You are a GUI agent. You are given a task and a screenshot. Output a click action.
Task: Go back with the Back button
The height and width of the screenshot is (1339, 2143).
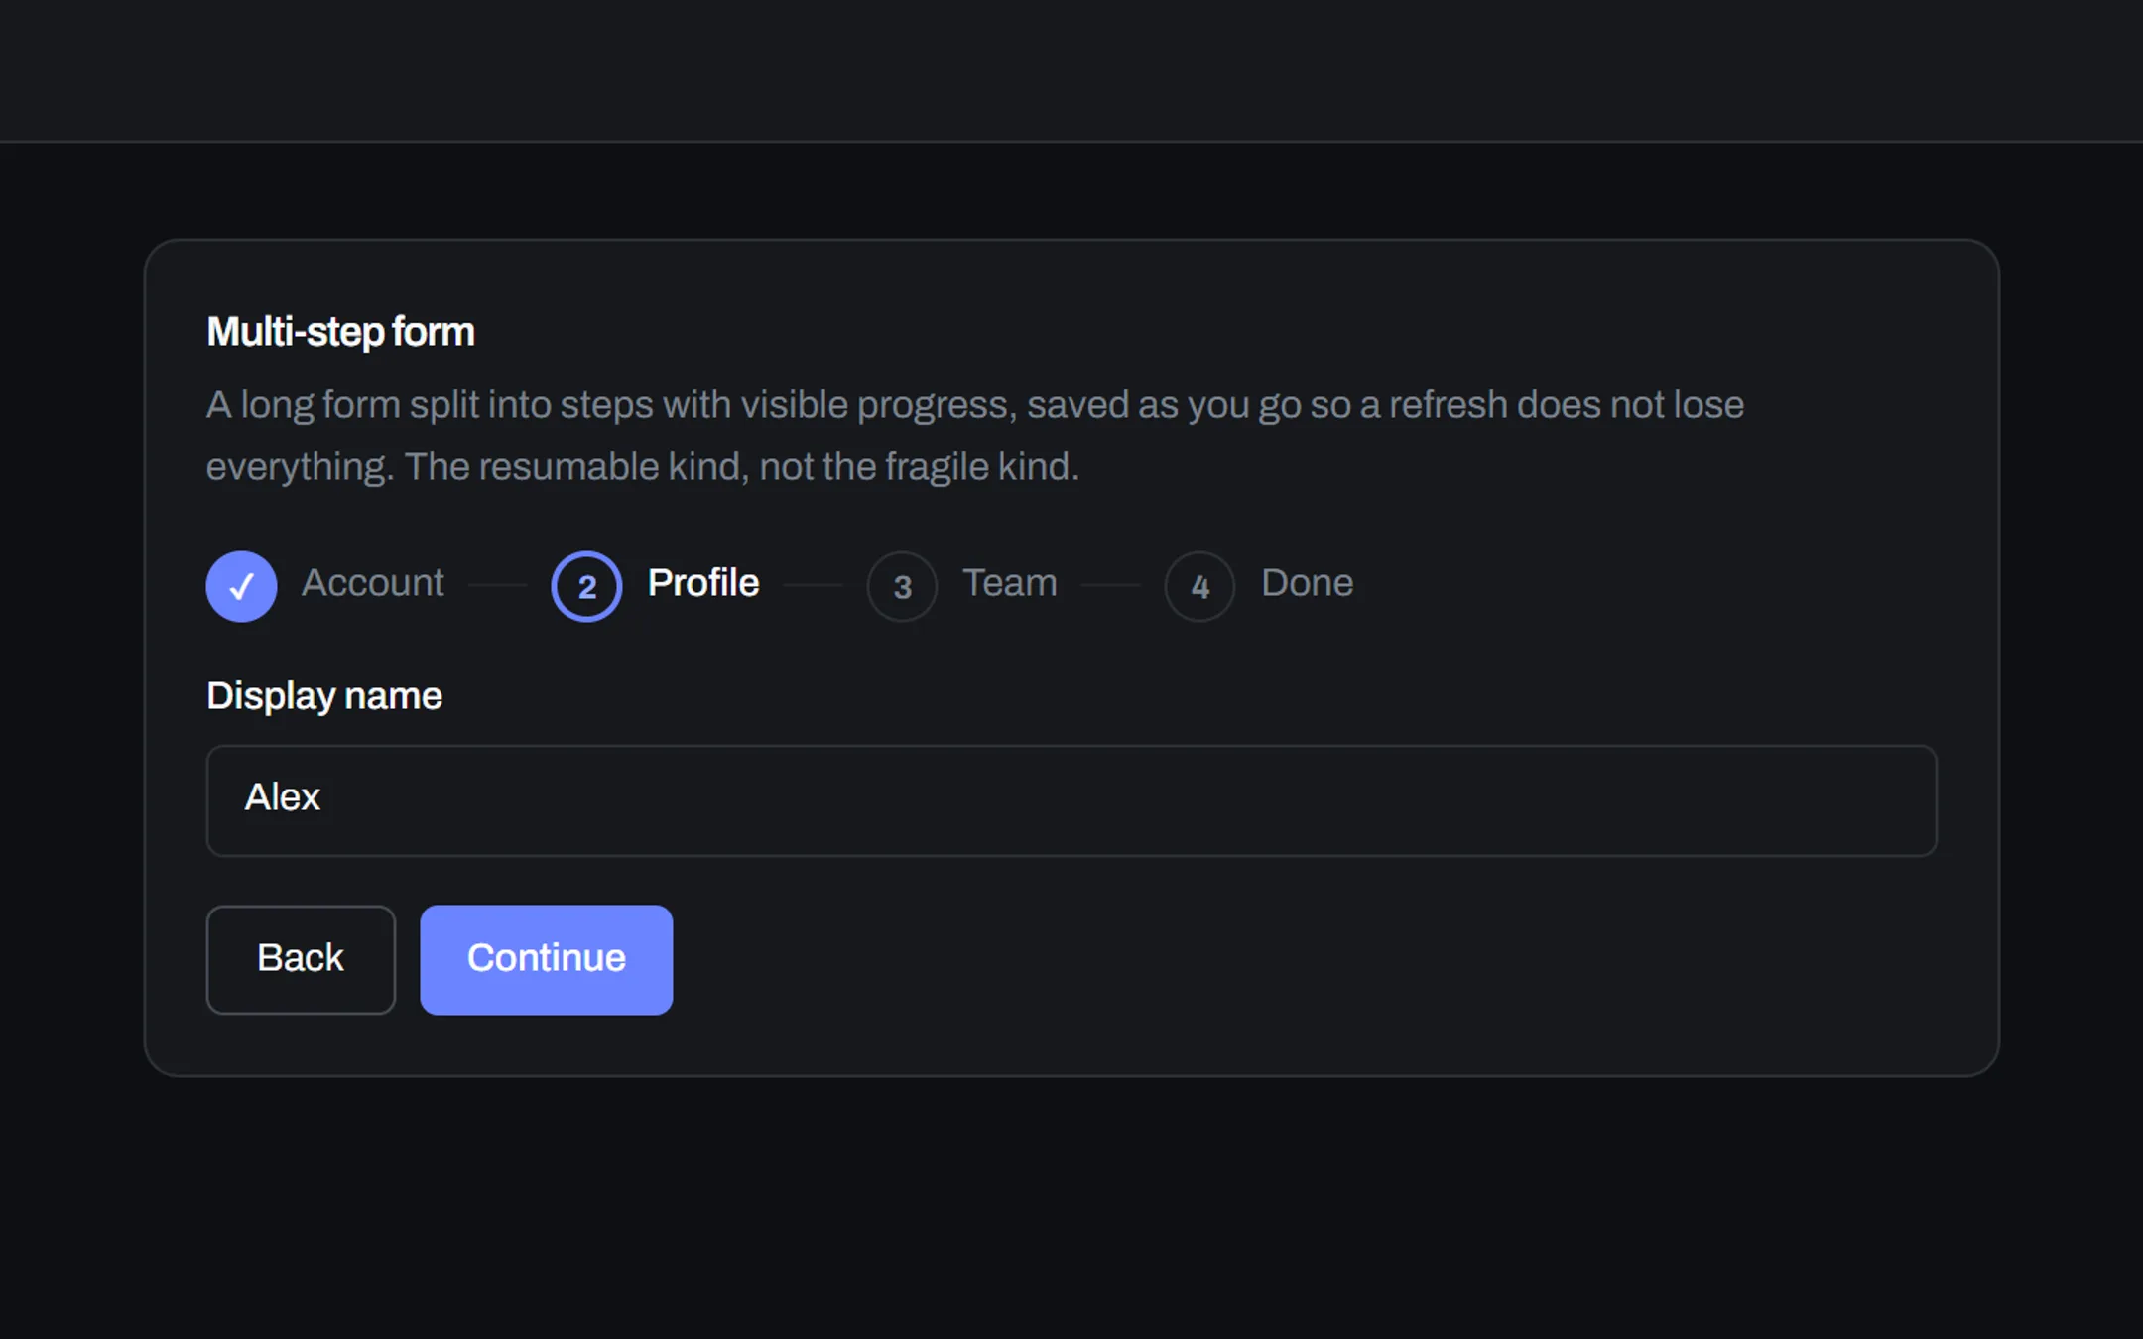click(x=301, y=959)
